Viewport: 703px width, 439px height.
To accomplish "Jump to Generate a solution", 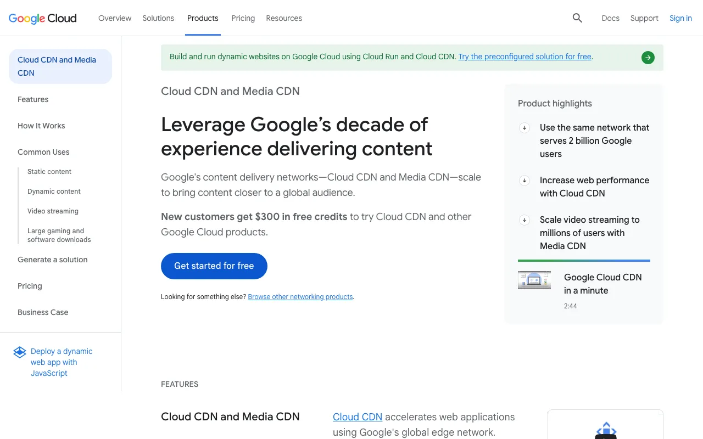I will coord(53,260).
